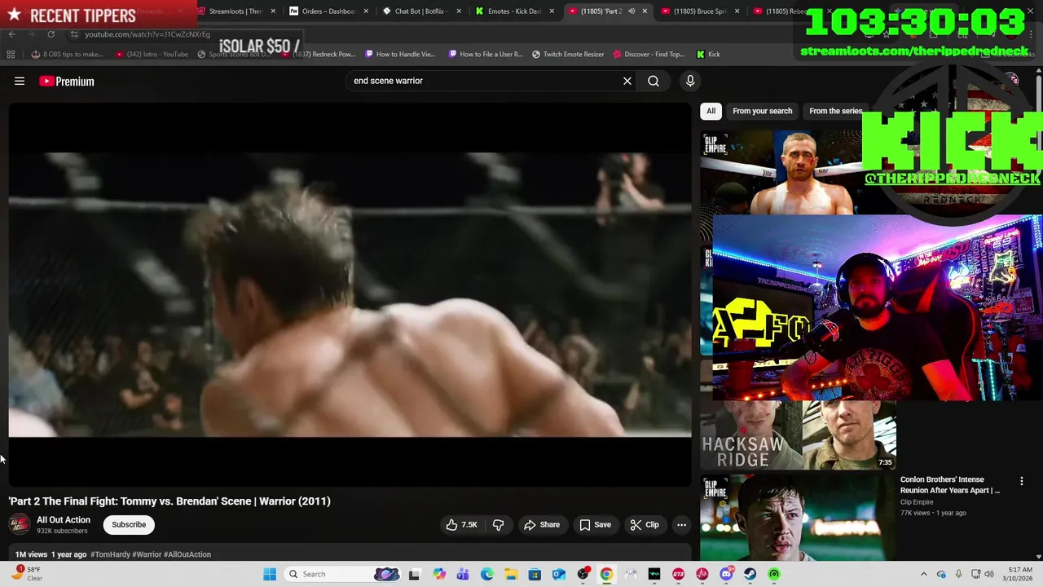Open Task View from the taskbar
Viewport: 1043px width, 587px height.
pos(414,574)
